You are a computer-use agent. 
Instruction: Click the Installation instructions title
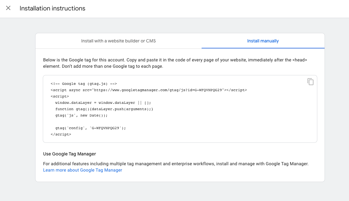[x=53, y=9]
